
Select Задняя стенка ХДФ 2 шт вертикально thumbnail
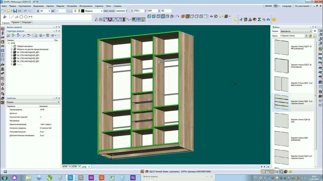(281, 84)
